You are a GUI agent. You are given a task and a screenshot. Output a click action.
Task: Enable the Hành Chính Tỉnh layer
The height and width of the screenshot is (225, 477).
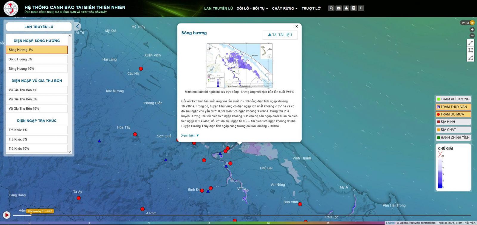pyautogui.click(x=453, y=137)
